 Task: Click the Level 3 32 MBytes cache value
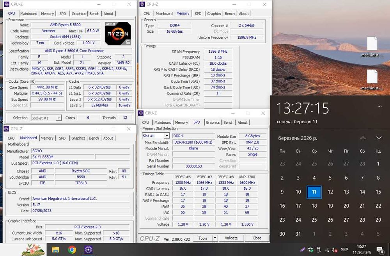coord(99,105)
